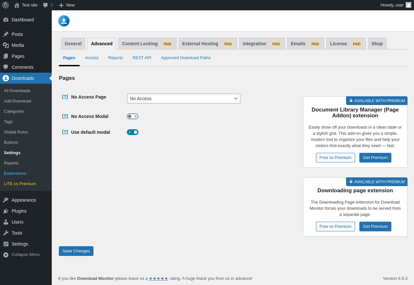Go to the Integration tab
This screenshot has height=285, width=414.
[x=262, y=44]
